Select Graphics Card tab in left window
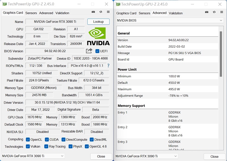This screenshot has width=227, height=161. point(13,13)
